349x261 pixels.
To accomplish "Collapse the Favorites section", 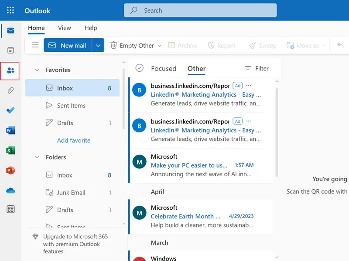I will [x=37, y=70].
